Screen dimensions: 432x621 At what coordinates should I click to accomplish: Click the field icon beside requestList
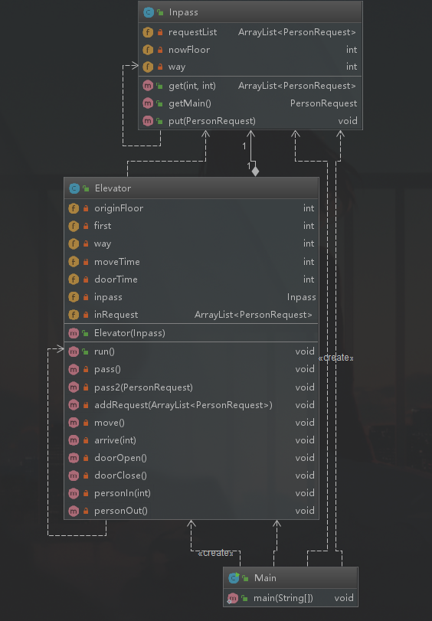coord(148,32)
